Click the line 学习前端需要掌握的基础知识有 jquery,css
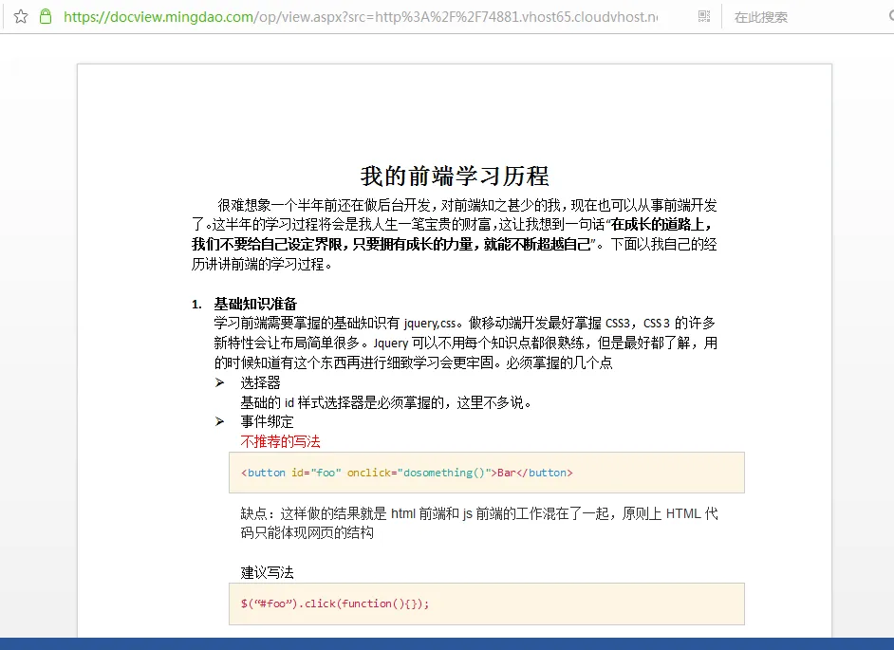Viewport: 894px width, 650px height. [x=465, y=324]
